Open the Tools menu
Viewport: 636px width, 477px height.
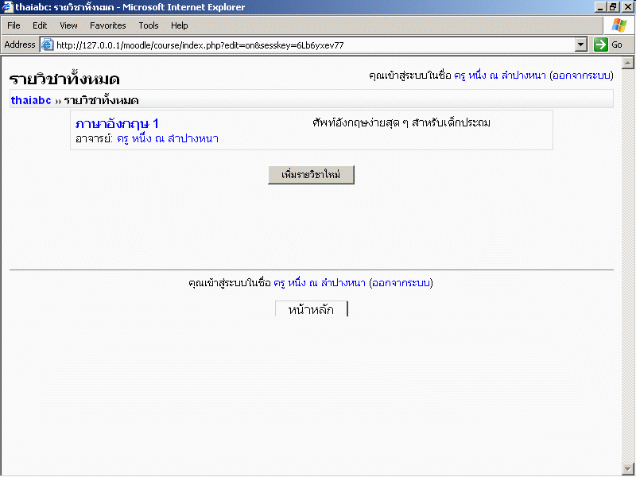click(149, 25)
